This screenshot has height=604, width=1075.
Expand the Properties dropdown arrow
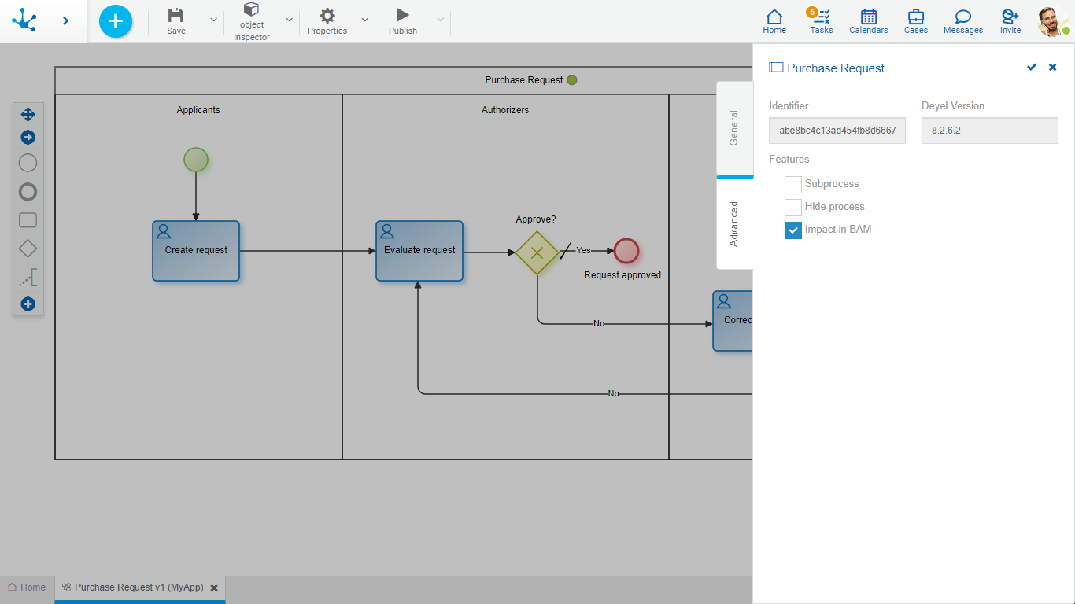(364, 20)
